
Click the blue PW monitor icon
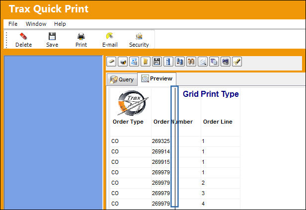226,62
